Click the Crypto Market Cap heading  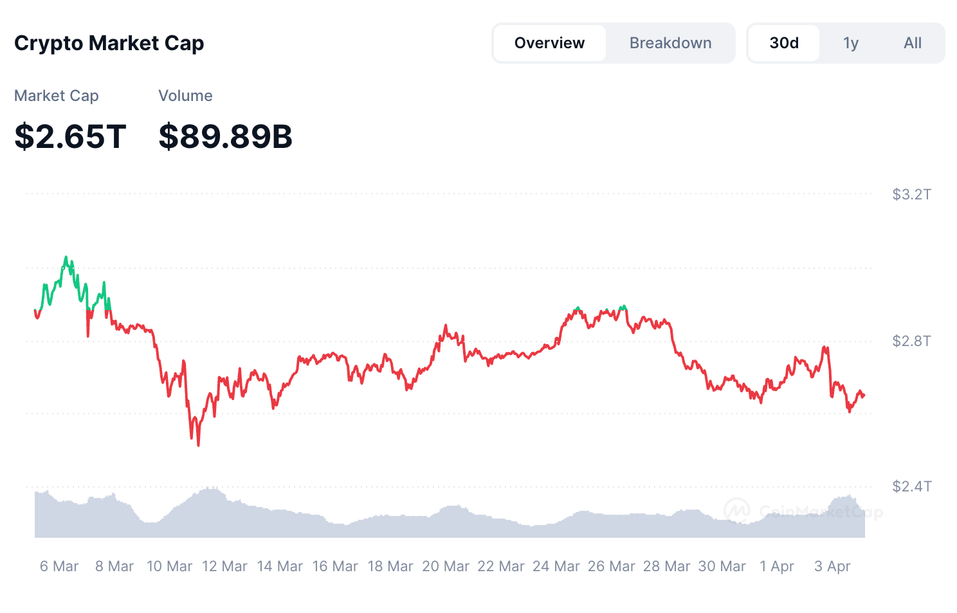[x=109, y=43]
